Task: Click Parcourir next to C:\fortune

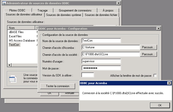Action: (148, 47)
